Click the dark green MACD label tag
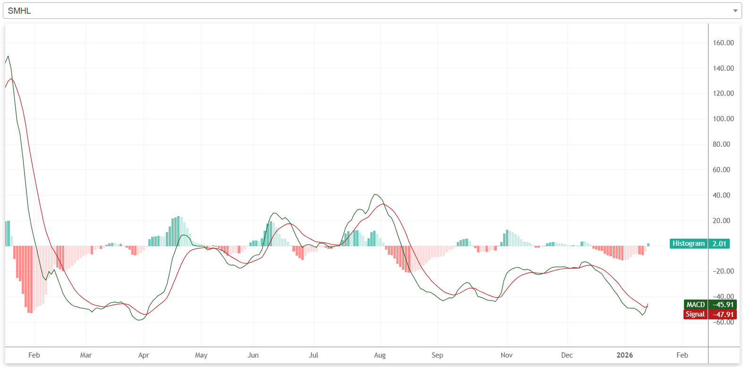Screen dimensions: 743x367 click(695, 305)
